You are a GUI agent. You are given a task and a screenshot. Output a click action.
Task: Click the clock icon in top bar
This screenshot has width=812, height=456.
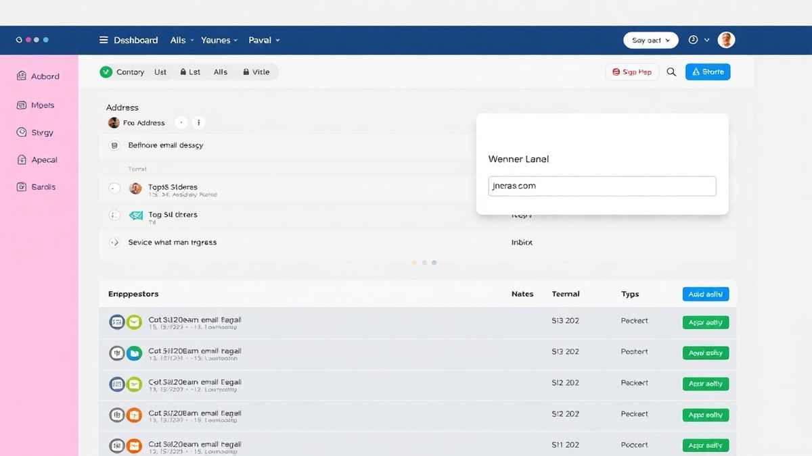click(x=693, y=40)
